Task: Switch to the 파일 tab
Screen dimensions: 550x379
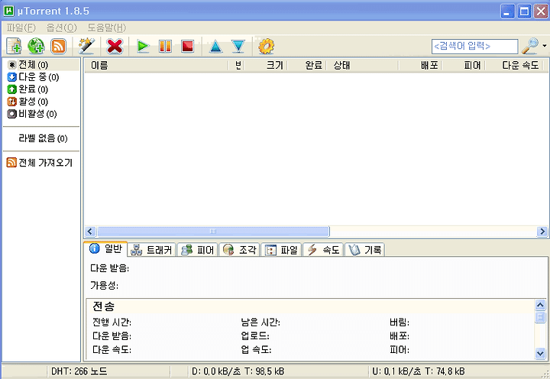Action: click(x=281, y=250)
